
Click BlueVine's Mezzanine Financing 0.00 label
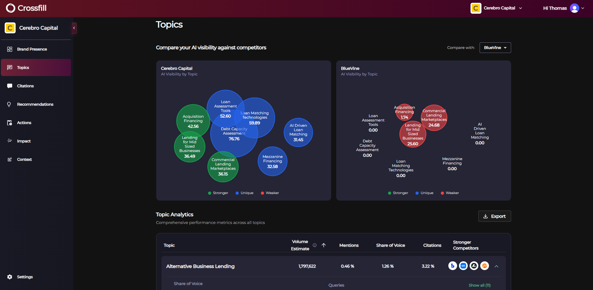pos(452,164)
